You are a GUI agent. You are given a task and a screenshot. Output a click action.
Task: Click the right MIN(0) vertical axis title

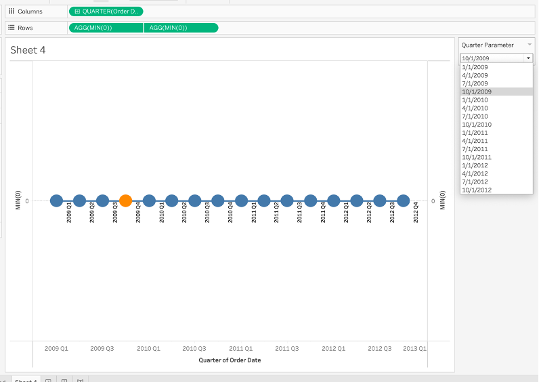tap(442, 200)
